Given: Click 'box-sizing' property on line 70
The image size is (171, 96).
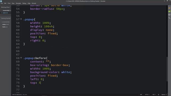Looking at the screenshot, I should click(39, 65).
